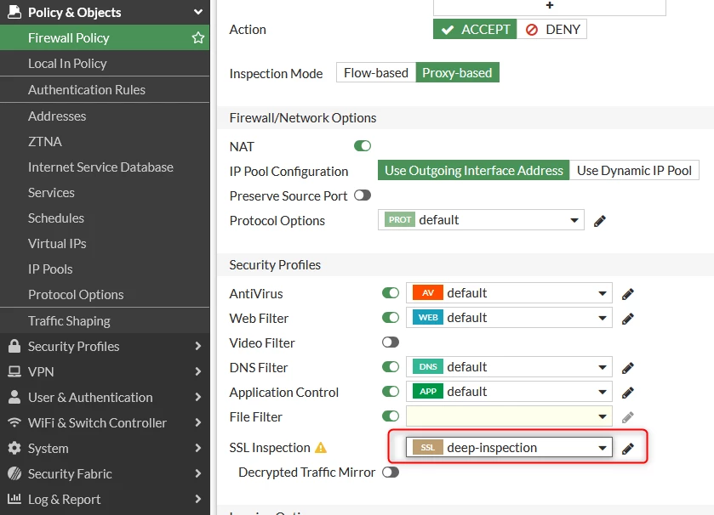This screenshot has width=714, height=515.
Task: Expand the WiFi & Switch Controller chevron
Action: pyautogui.click(x=198, y=422)
